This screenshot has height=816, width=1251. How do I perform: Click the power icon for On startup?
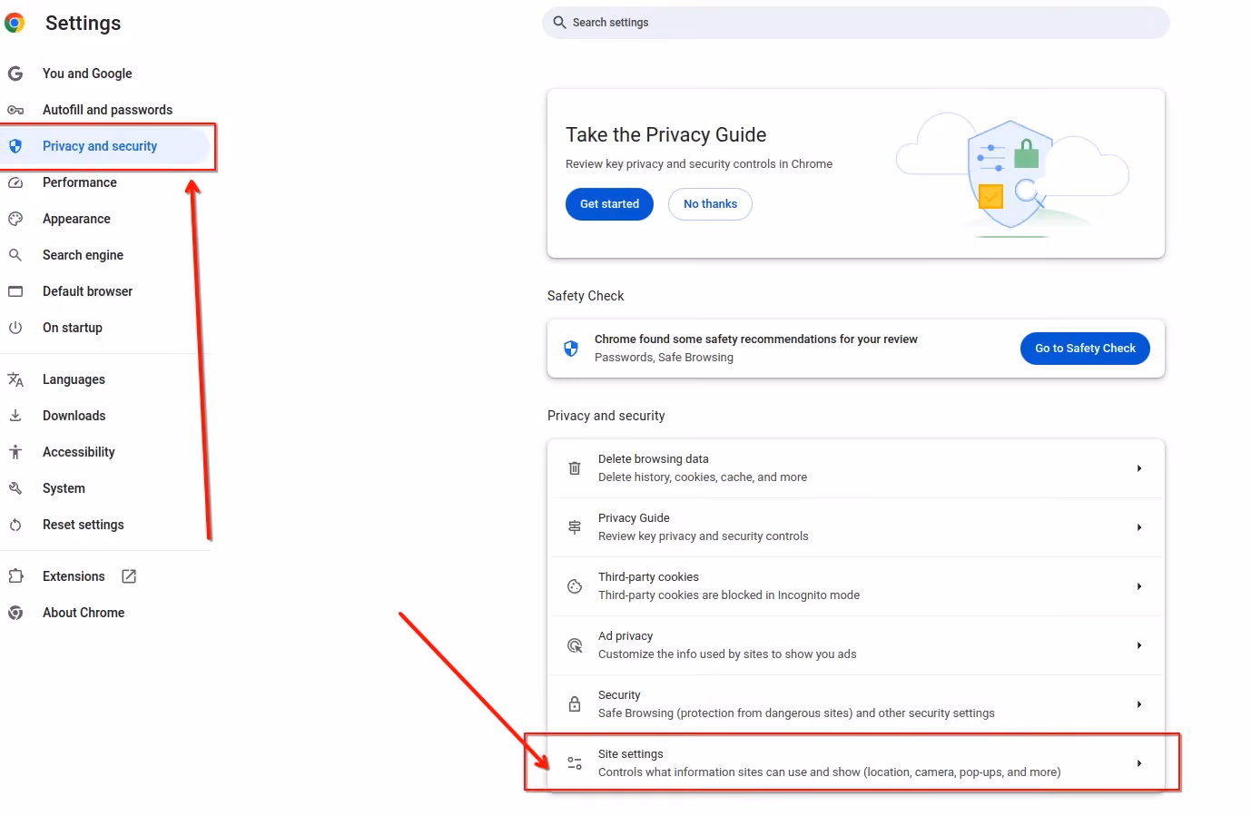[x=15, y=328]
